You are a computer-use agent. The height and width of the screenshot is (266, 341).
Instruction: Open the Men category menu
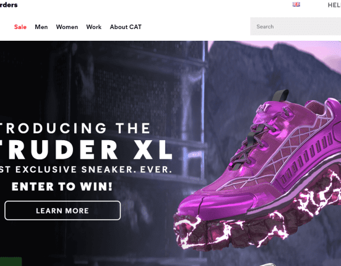point(41,27)
